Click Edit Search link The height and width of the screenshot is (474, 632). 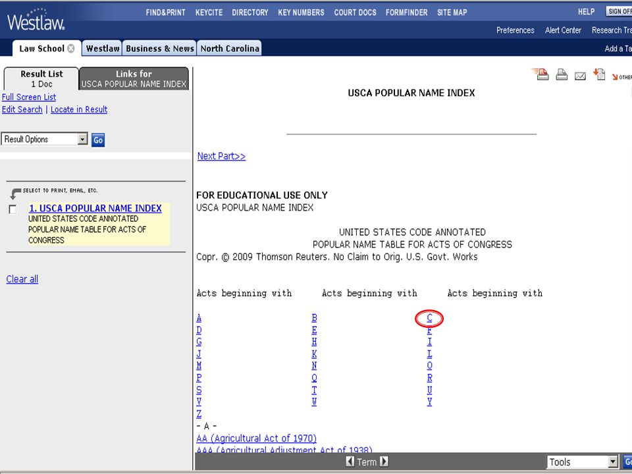click(22, 110)
